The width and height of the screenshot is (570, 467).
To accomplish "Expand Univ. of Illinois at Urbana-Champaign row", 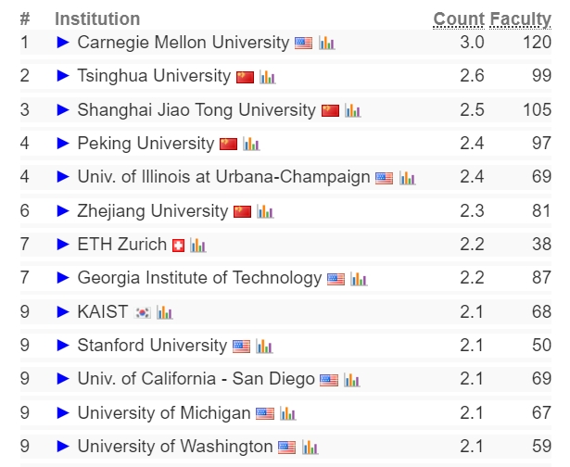I will 63,177.
